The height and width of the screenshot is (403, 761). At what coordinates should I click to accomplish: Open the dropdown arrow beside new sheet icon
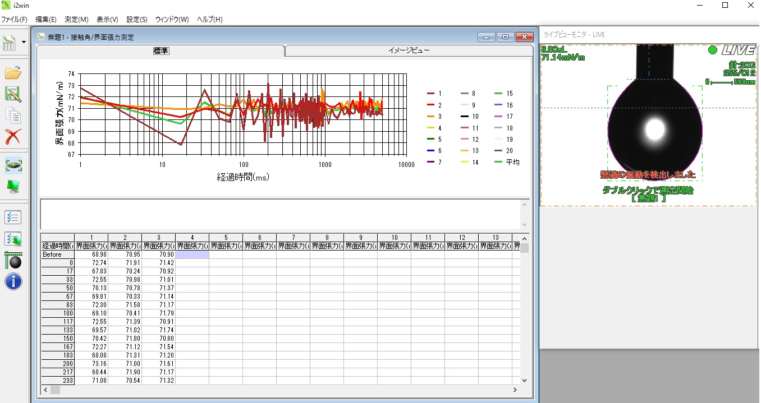[x=24, y=42]
